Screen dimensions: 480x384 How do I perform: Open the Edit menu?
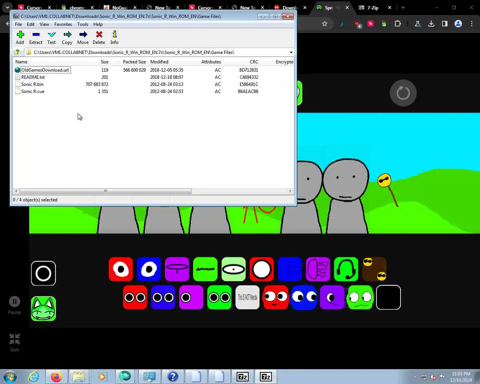click(x=31, y=24)
